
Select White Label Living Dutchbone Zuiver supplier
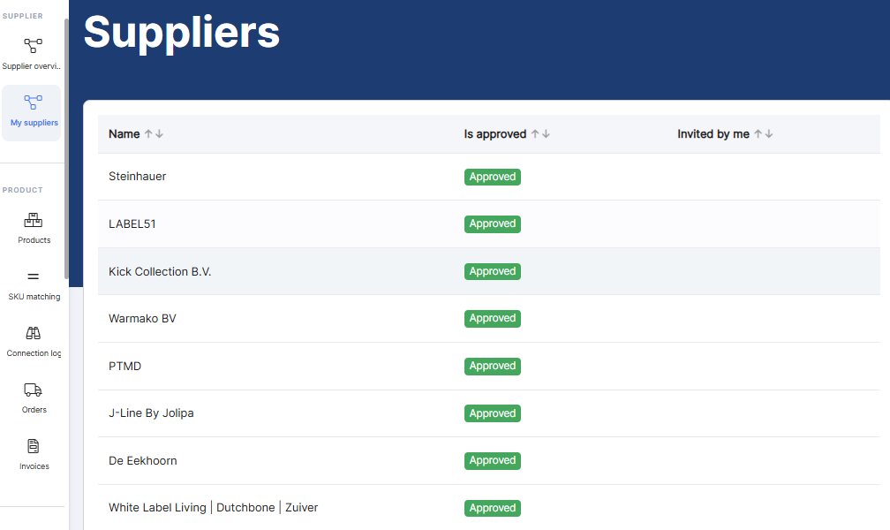click(489, 508)
